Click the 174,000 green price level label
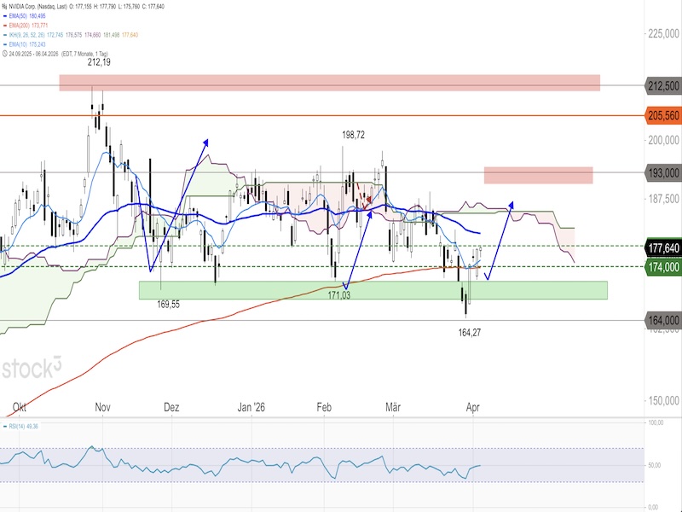 (x=663, y=266)
